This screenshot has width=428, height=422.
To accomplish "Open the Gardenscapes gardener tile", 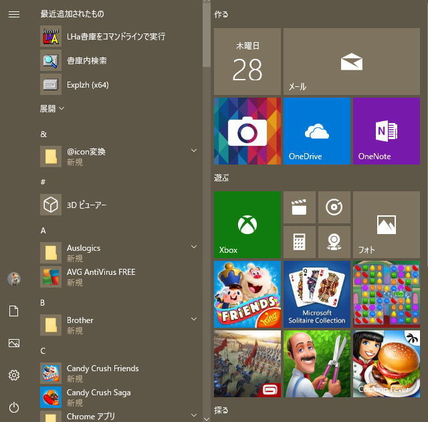I will pos(317,364).
